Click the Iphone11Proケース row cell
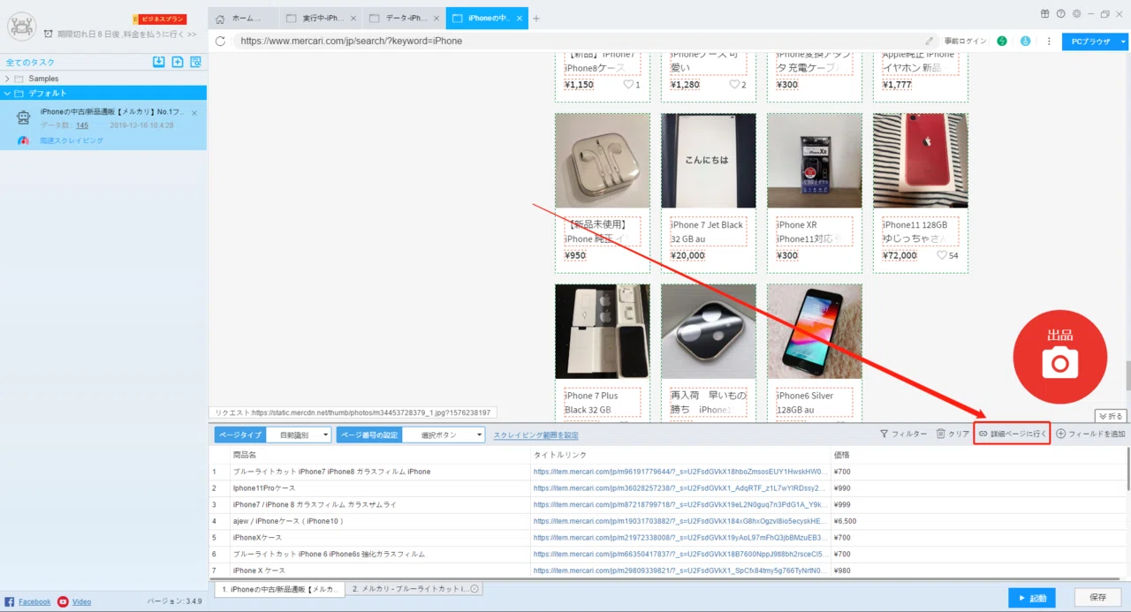 coord(380,488)
